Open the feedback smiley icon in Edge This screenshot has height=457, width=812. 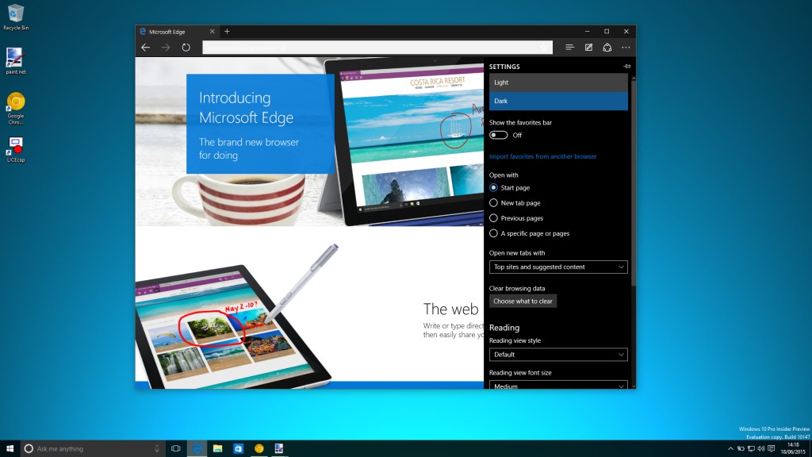point(607,47)
